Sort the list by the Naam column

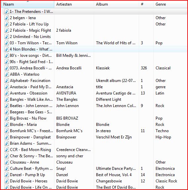(x=28, y=4)
